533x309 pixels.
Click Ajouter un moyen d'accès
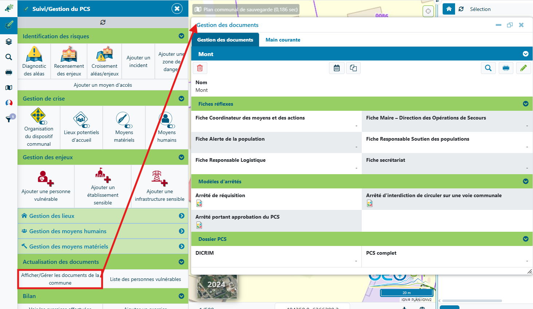pos(103,85)
